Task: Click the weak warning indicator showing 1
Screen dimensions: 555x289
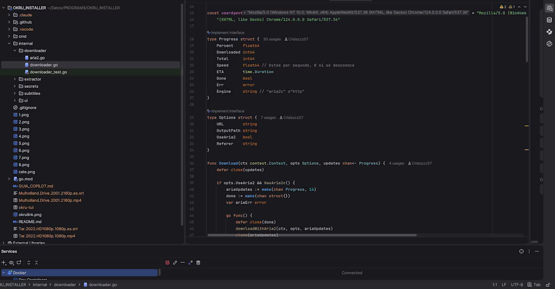Action: click(x=512, y=7)
